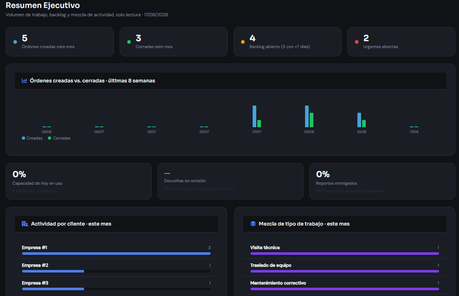459x296 pixels.
Task: Click the "Visita técnica" work type name
Action: coord(265,248)
